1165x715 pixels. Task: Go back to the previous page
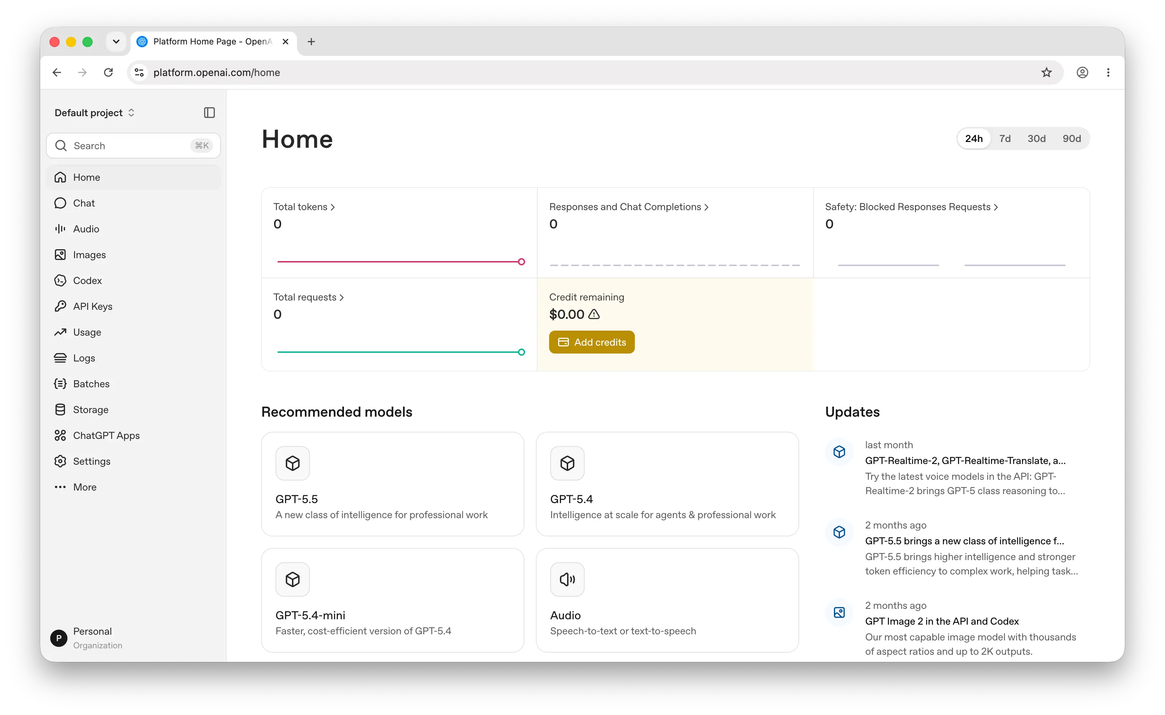(57, 72)
